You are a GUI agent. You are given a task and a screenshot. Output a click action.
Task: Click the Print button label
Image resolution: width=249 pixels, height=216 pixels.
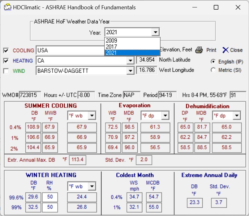(x=211, y=50)
